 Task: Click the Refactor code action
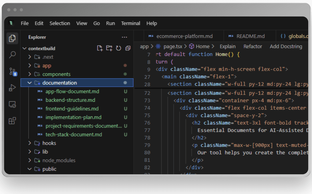[253, 46]
